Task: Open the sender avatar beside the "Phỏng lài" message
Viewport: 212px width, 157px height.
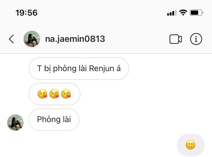Action: point(15,123)
